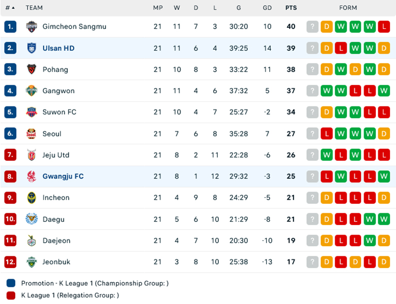
Task: Click the blue Promotion legend color square
Action: (x=11, y=283)
